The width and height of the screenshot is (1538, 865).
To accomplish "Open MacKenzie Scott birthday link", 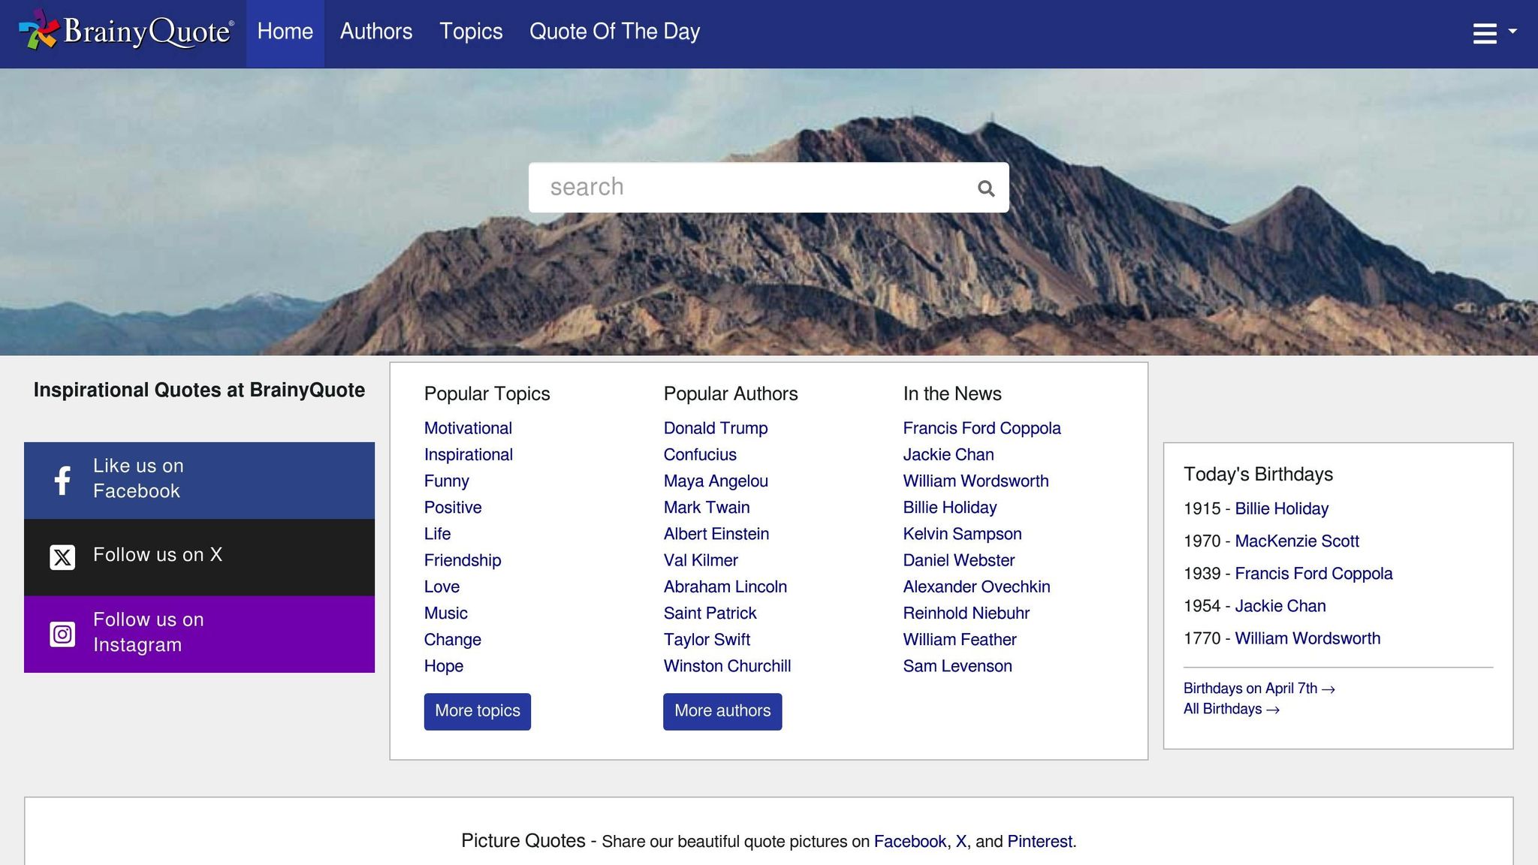I will coord(1297,541).
